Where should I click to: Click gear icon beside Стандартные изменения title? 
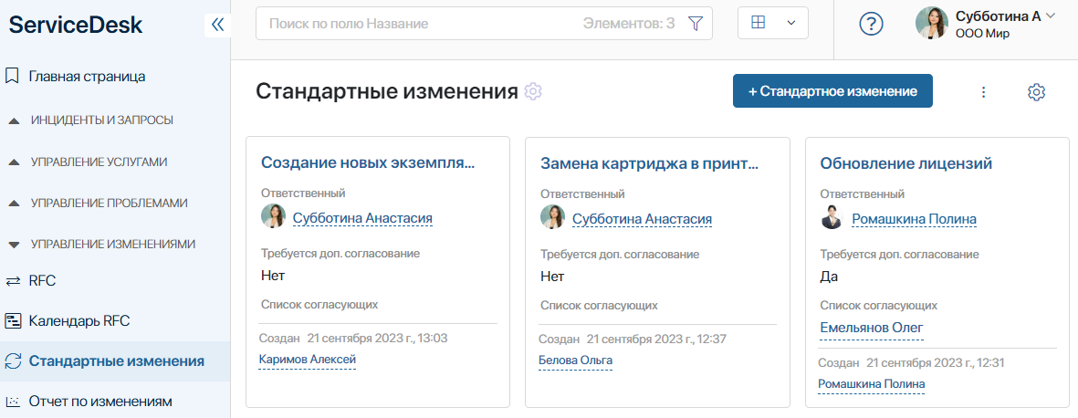click(x=533, y=91)
